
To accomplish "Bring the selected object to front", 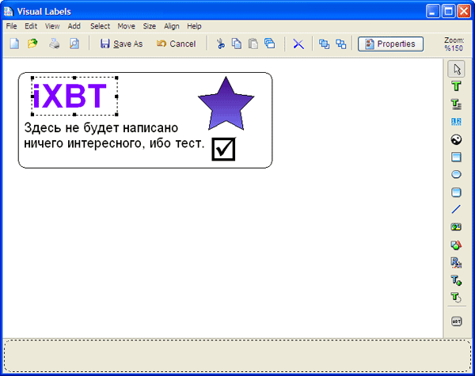I will (324, 44).
